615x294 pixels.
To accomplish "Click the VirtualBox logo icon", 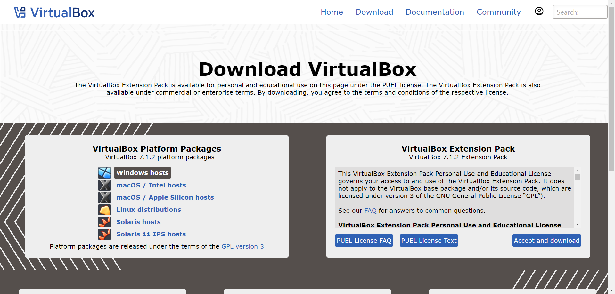I will pos(20,12).
